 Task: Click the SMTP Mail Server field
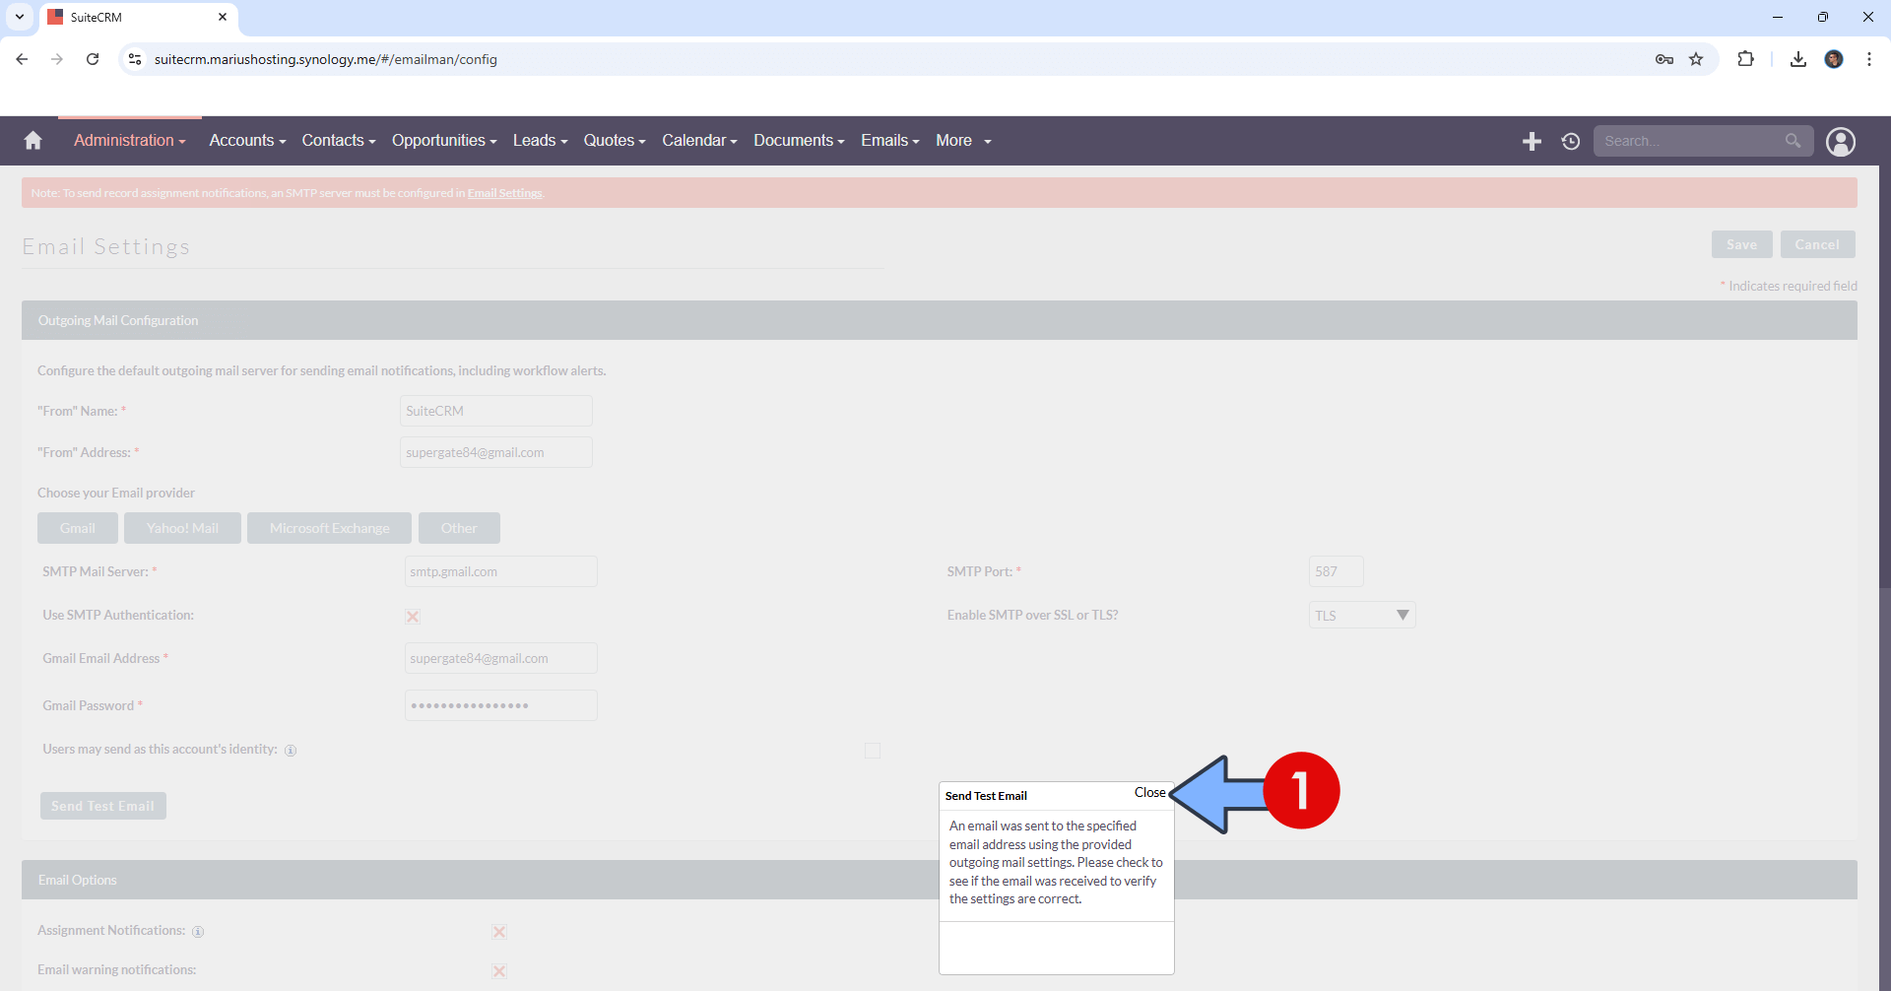point(501,571)
